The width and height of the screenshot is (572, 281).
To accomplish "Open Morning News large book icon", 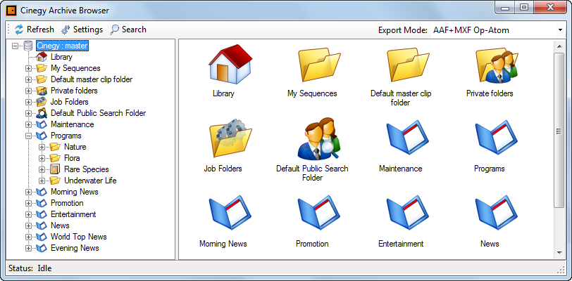I will click(230, 214).
